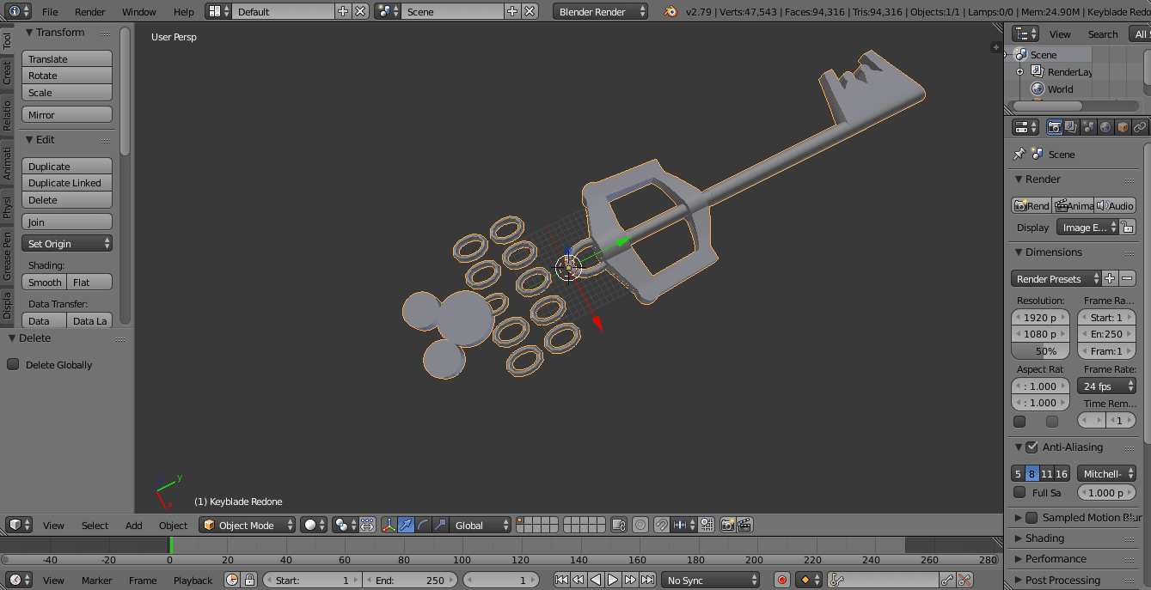Select the translate manipulator arrow icon
1151x590 pixels.
pos(406,525)
